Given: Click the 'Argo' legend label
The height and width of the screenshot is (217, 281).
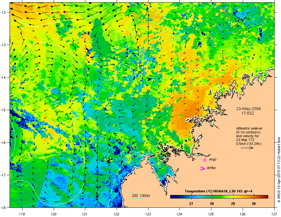Looking at the screenshot, I should [x=213, y=159].
